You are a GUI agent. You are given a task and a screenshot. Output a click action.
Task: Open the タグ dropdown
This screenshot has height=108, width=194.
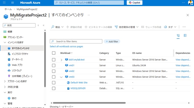pos(170,27)
